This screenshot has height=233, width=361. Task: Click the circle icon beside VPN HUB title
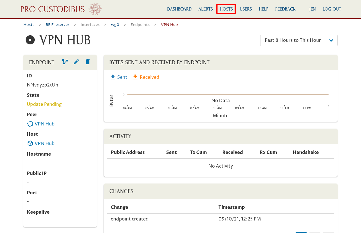pos(30,40)
